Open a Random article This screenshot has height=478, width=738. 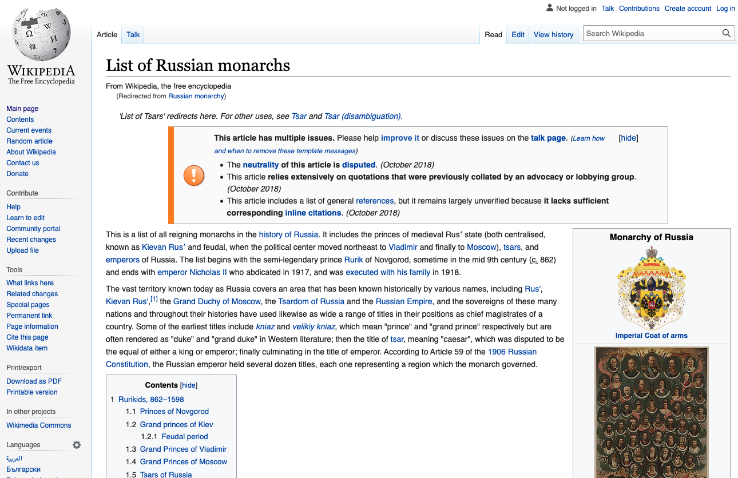click(29, 141)
